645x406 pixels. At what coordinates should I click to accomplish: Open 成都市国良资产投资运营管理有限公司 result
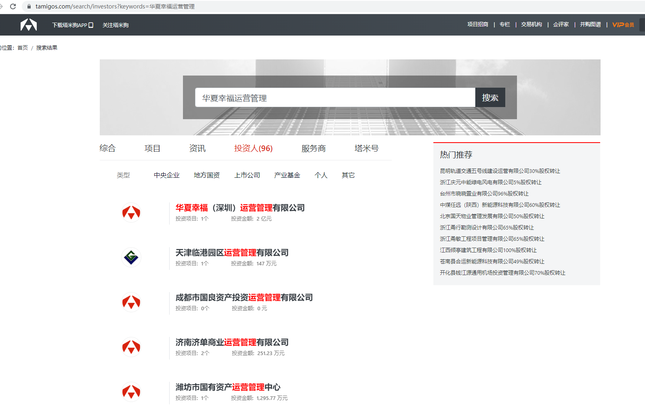(244, 297)
